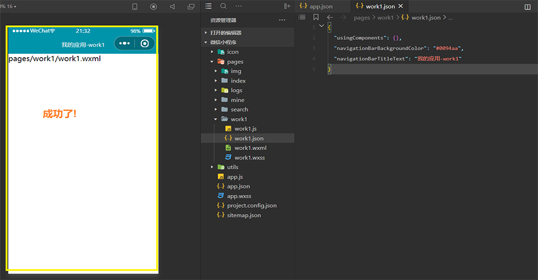Click the capsule close circle button
Image resolution: width=538 pixels, height=280 pixels.
pos(145,43)
